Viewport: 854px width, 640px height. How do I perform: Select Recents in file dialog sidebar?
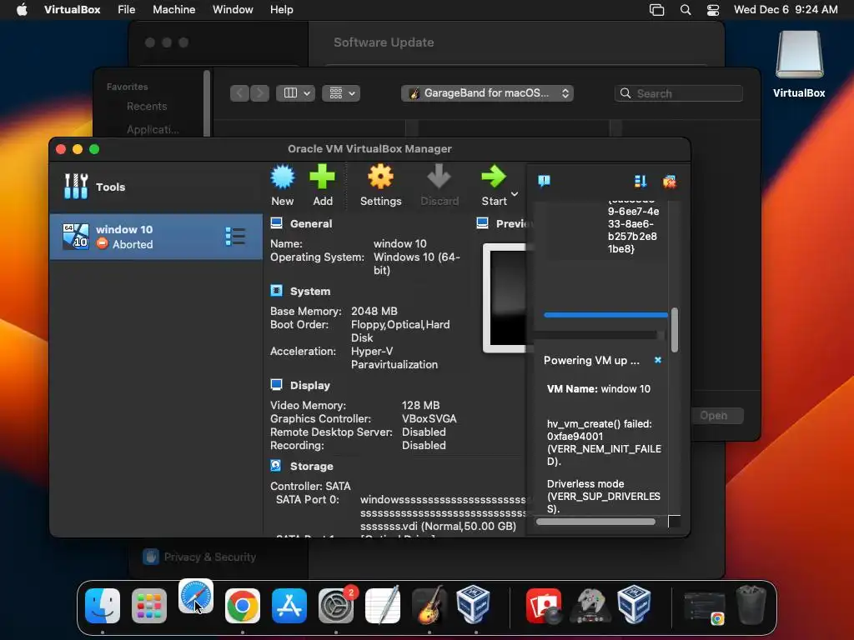point(147,106)
